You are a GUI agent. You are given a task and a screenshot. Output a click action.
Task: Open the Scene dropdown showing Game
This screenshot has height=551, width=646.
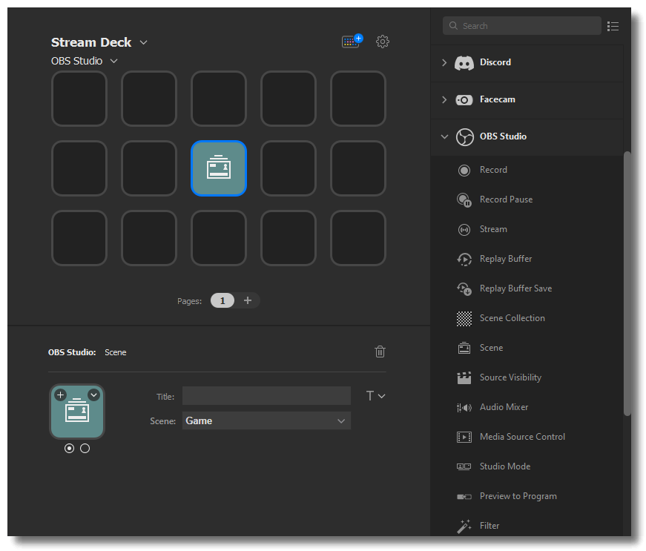pos(266,420)
